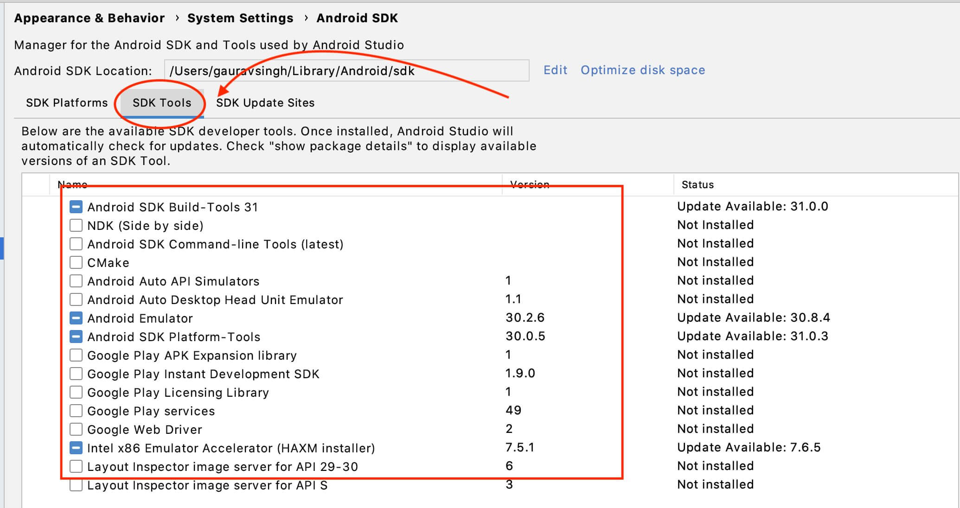The width and height of the screenshot is (960, 508).
Task: Check Google Play Instant Development SDK
Action: click(76, 374)
